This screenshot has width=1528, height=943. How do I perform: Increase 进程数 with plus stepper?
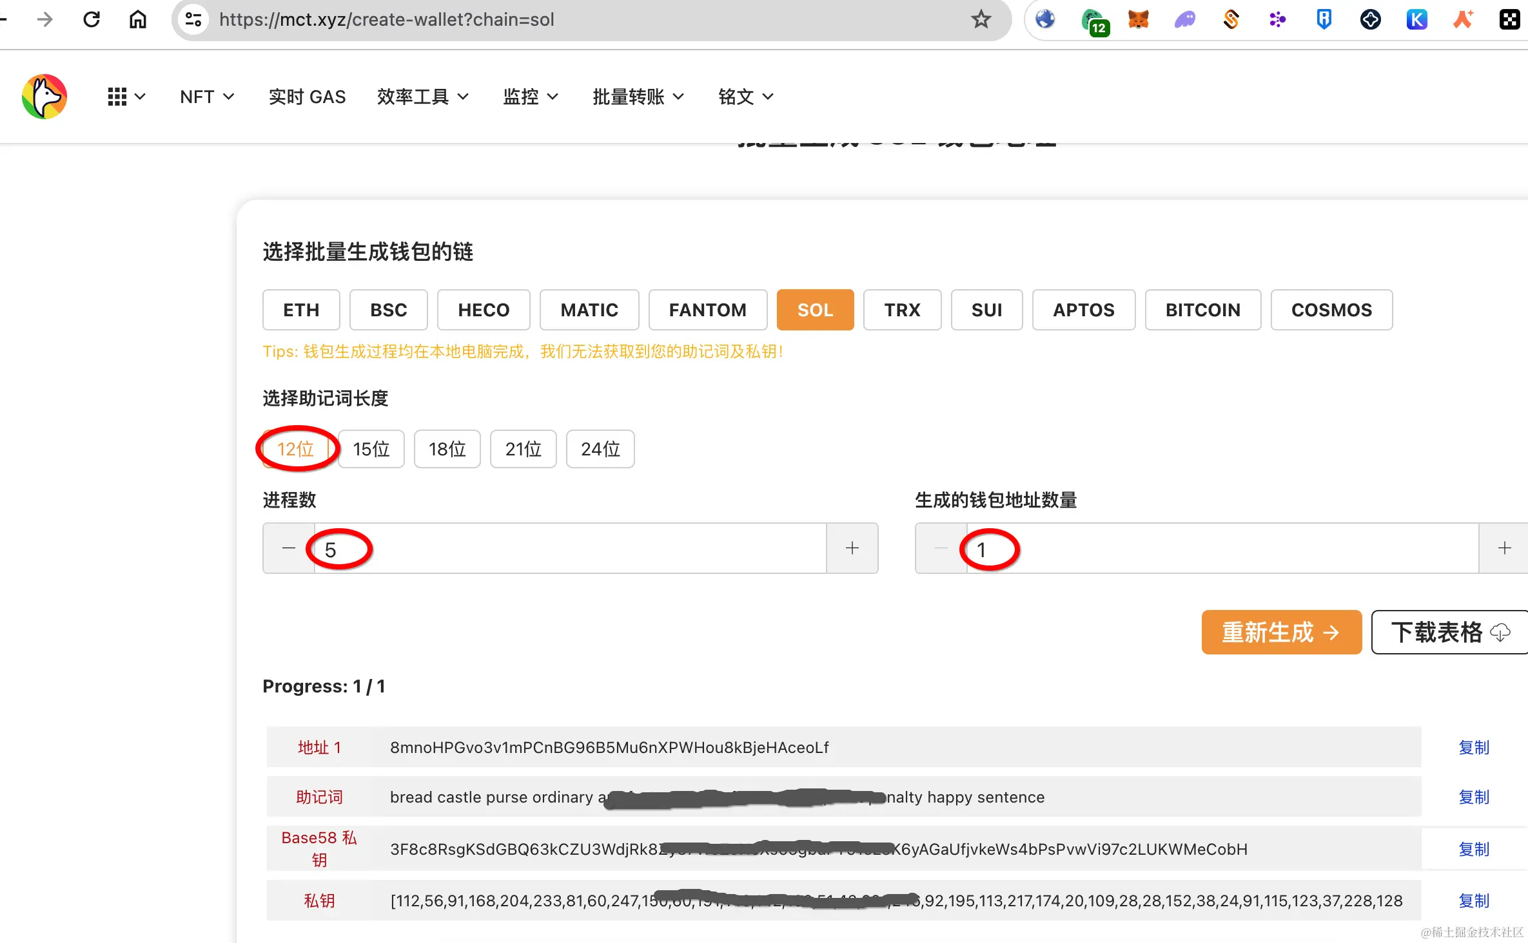click(x=852, y=548)
